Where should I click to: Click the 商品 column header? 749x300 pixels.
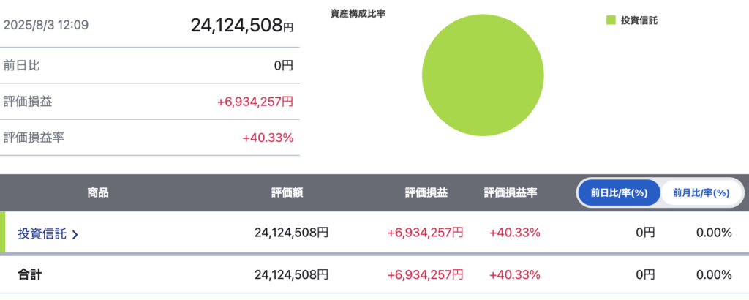[98, 193]
